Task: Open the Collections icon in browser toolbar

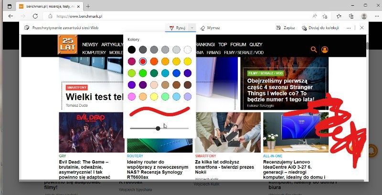Action: coord(351,16)
